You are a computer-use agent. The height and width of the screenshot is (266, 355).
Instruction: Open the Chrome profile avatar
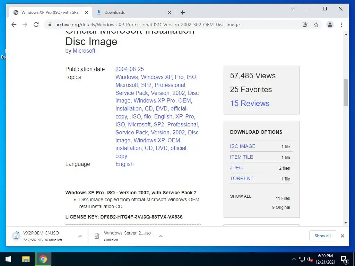click(330, 25)
